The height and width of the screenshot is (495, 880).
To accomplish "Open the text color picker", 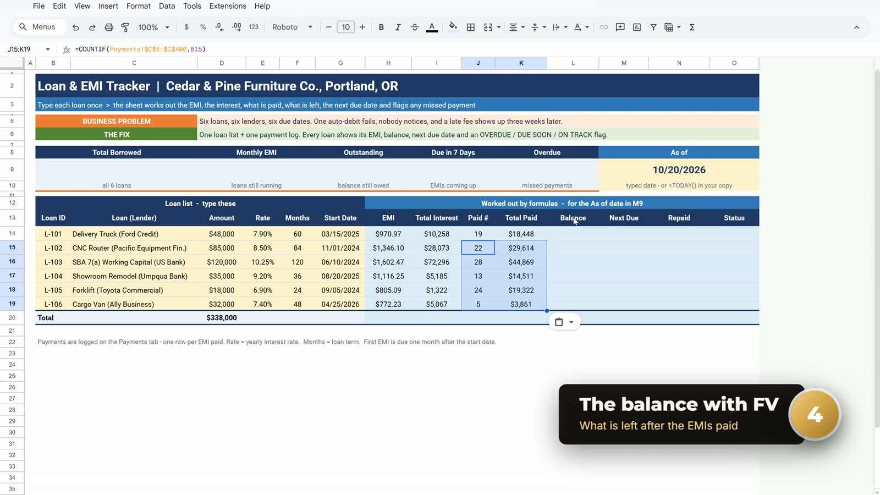I will coord(432,27).
